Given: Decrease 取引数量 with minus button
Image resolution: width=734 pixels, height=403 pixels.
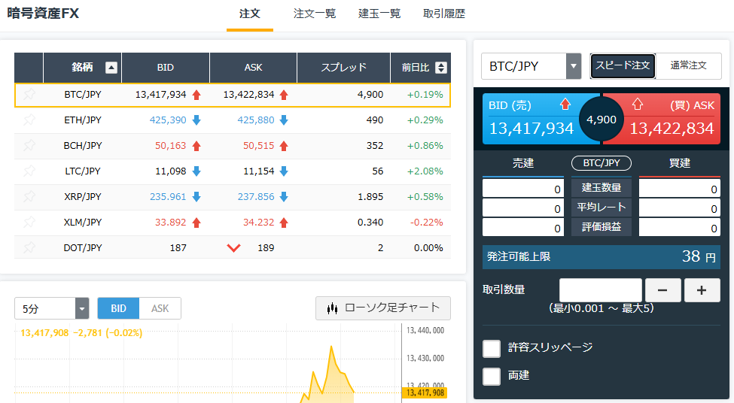Looking at the screenshot, I should point(662,290).
